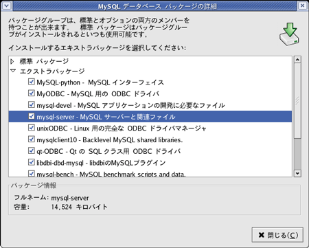Click the title bar text 'MySQL データベース パッケージの詳細'
The height and width of the screenshot is (248, 309).
coord(157,6)
